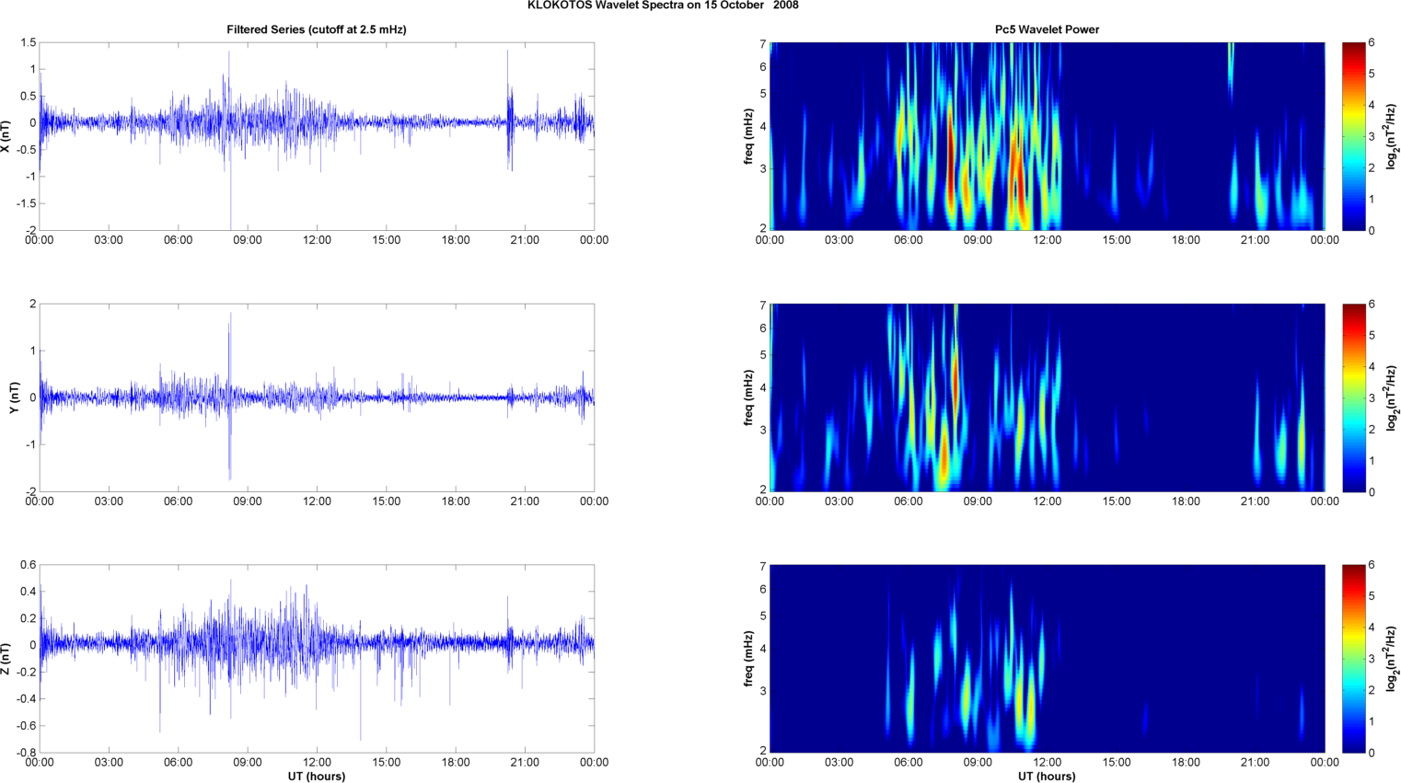Image resolution: width=1401 pixels, height=783 pixels.
Task: Click the Z (nT) axis label
Action: (6, 659)
